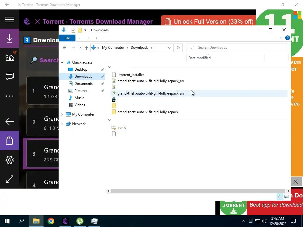
Task: Click the New folder icon in Explorer title bar
Action: click(80, 30)
